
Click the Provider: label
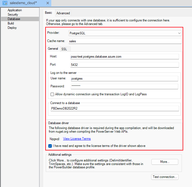pos(53,33)
